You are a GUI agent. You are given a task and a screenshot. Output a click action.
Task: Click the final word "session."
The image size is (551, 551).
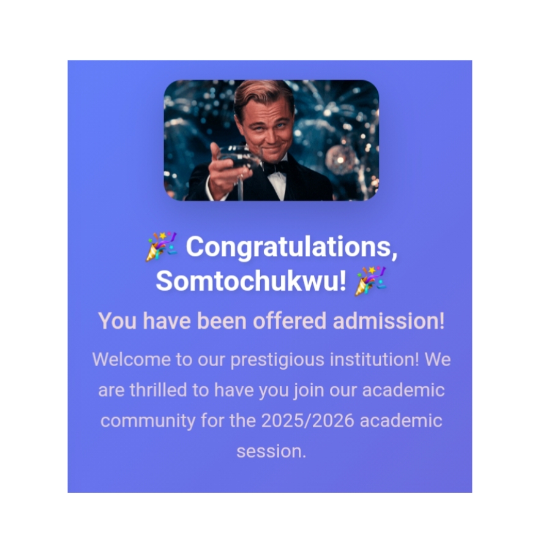coord(271,452)
